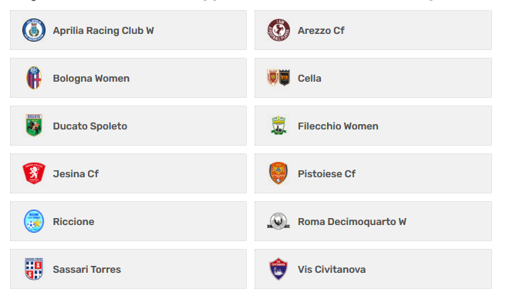The width and height of the screenshot is (506, 299).
Task: Select the Bologna Women club badge
Action: click(x=34, y=78)
